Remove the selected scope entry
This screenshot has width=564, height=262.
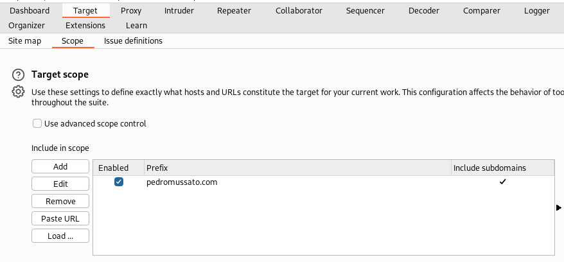[60, 201]
